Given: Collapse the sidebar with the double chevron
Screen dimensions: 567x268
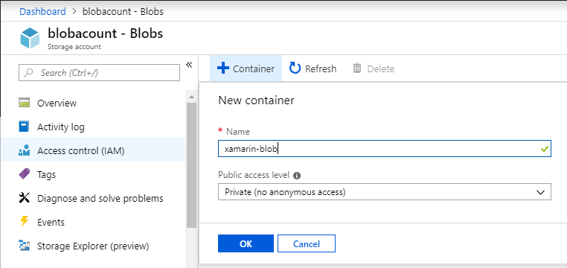Looking at the screenshot, I should (189, 65).
